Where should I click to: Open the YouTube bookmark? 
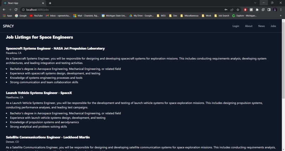[x=36, y=16]
